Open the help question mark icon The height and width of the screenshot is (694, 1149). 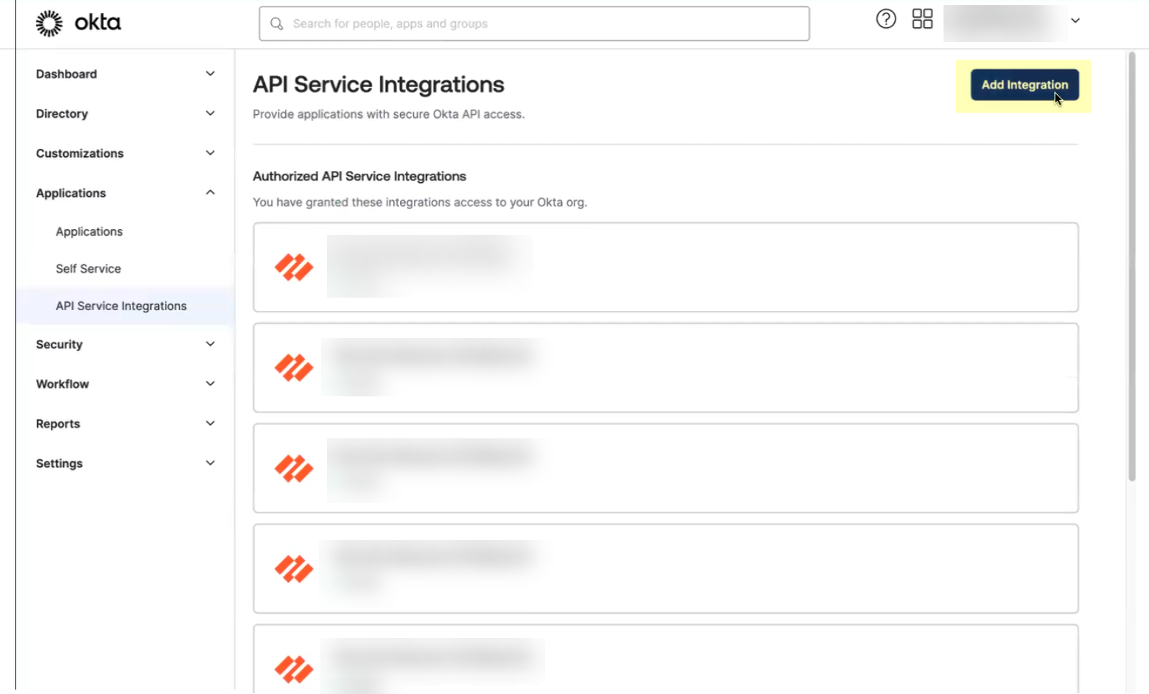885,19
